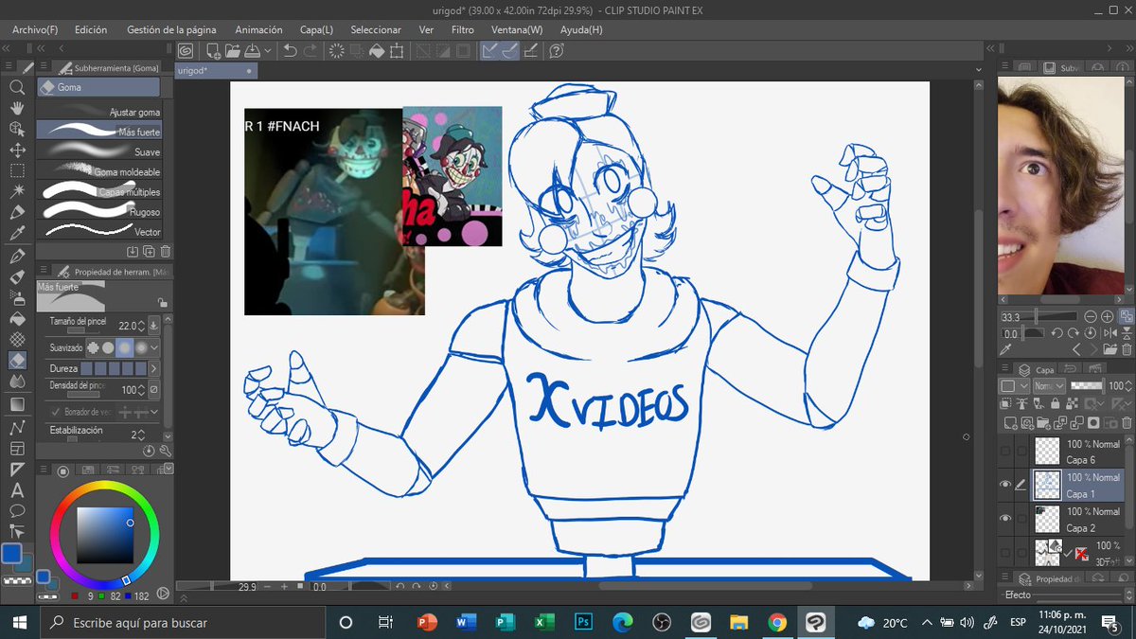Viewport: 1136px width, 639px height.
Task: Pick a color in color wheel square
Action: pos(105,536)
